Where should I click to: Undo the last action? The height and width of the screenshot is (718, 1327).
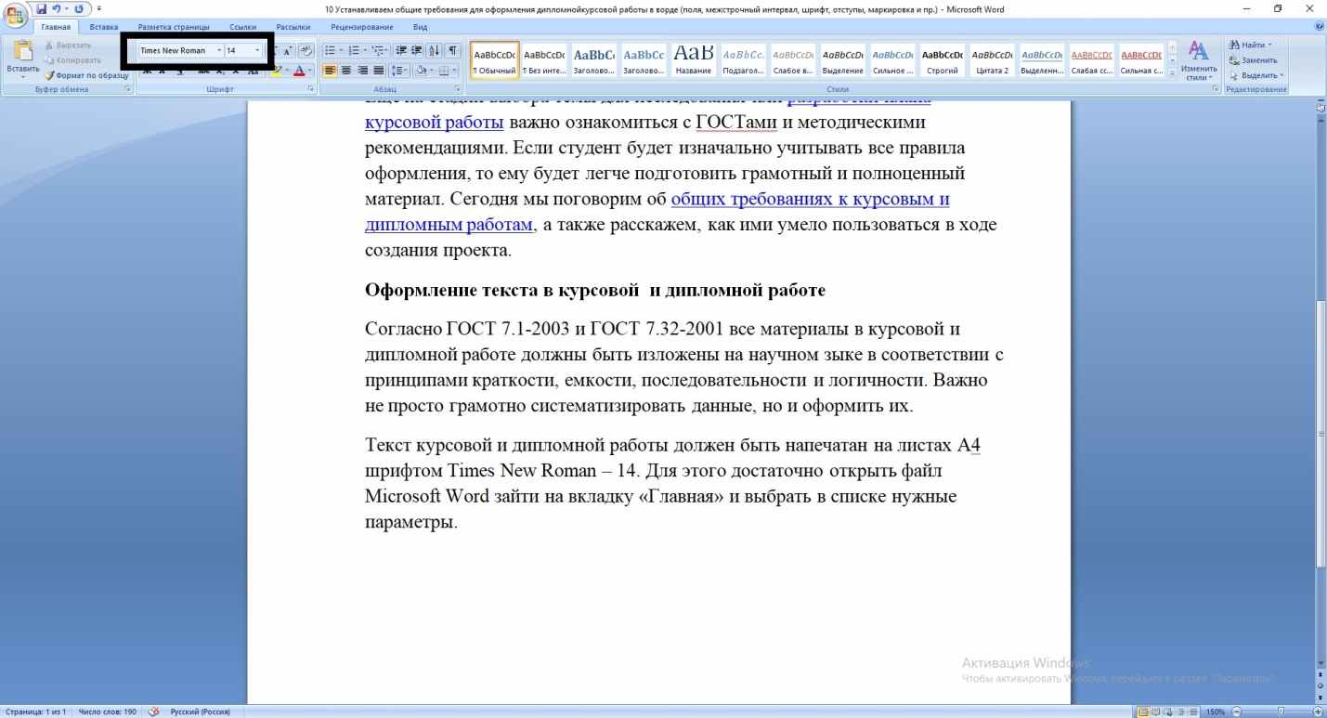pos(57,9)
